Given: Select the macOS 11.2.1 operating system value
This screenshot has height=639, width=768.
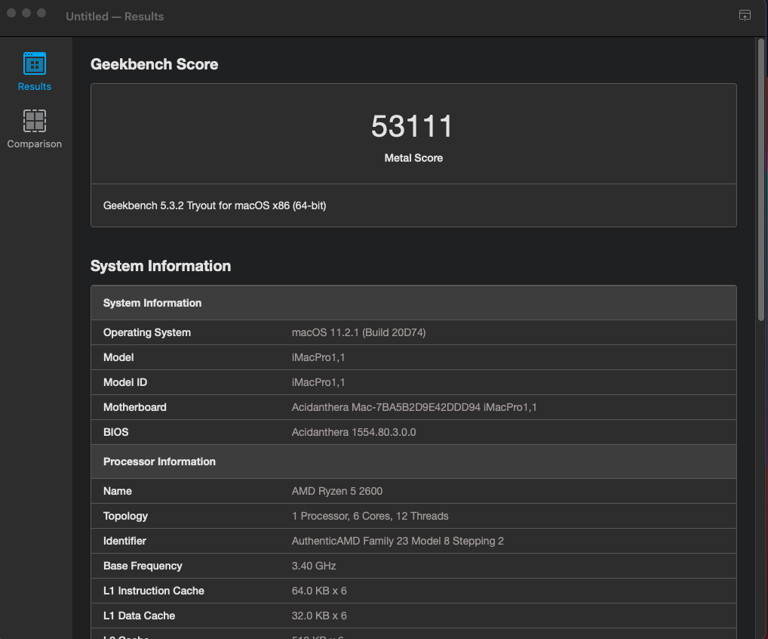Looking at the screenshot, I should click(358, 332).
